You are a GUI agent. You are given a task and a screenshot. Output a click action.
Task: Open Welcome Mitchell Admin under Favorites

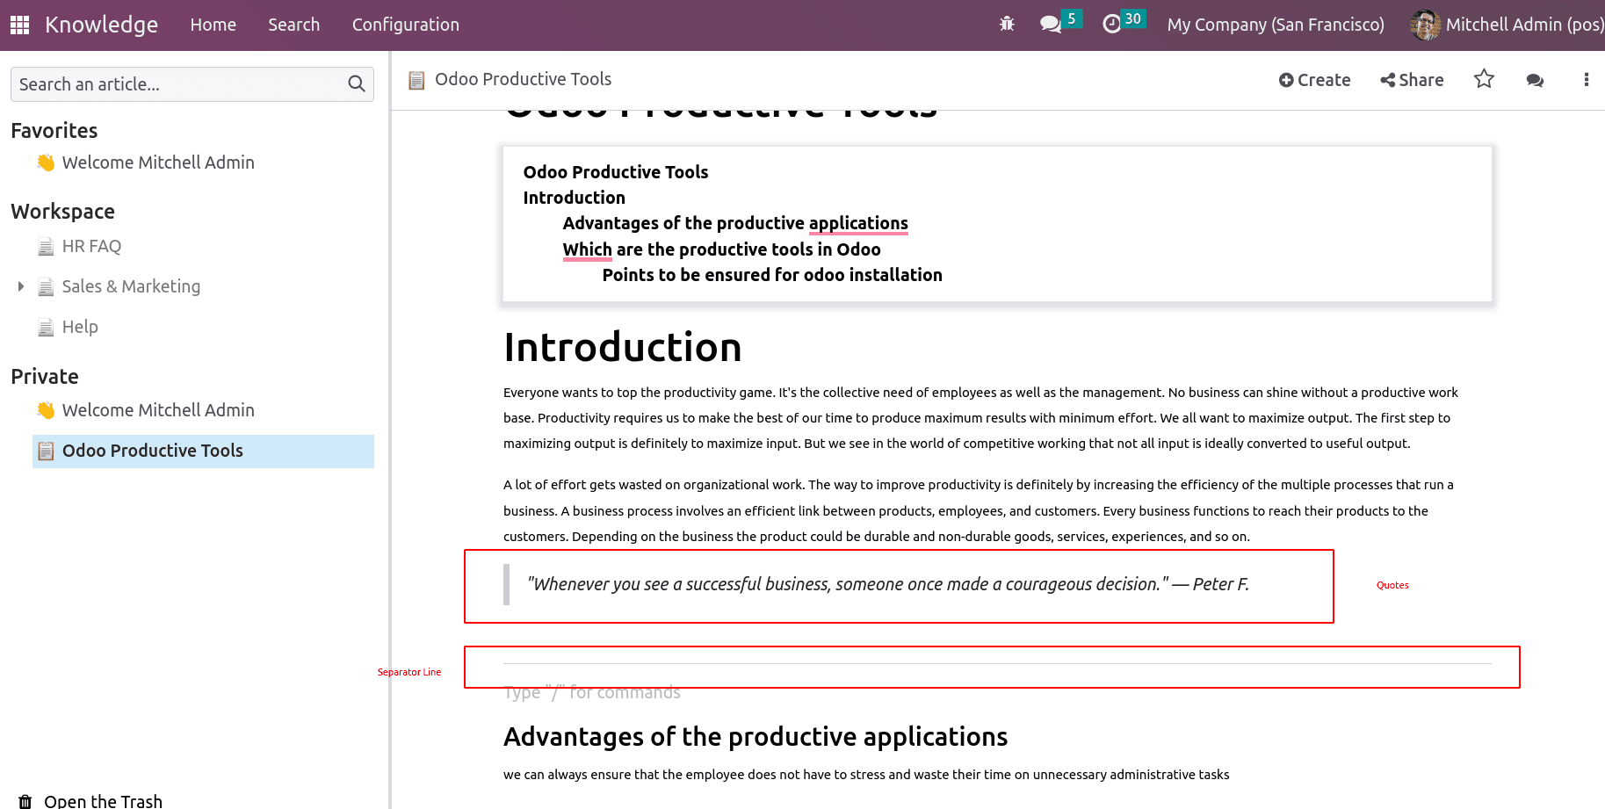click(158, 163)
